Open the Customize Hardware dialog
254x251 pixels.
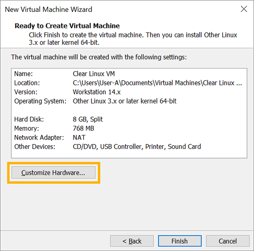coord(53,172)
